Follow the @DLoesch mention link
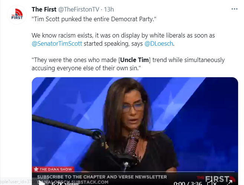244x185 pixels. [x=159, y=43]
